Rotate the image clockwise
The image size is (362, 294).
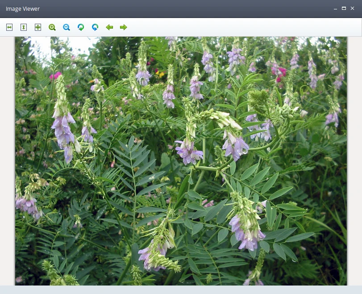click(95, 27)
